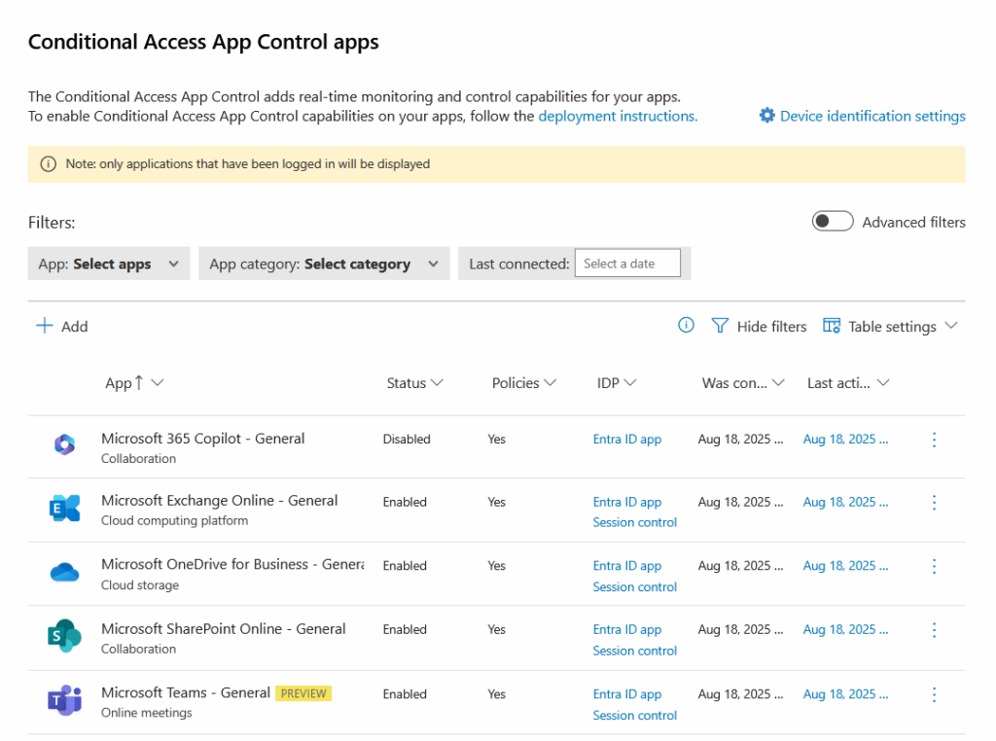Click the OneDrive for Business cloud icon
This screenshot has height=741, width=996.
click(x=64, y=573)
